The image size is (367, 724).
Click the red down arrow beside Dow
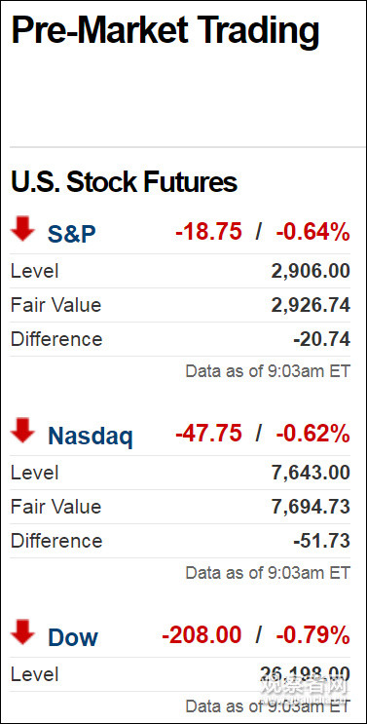pyautogui.click(x=23, y=632)
